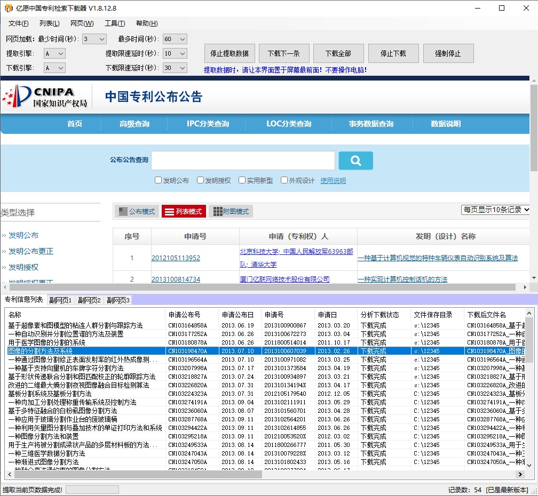Open the 下载引擎 dropdown
The height and width of the screenshot is (496, 538).
[x=54, y=68]
